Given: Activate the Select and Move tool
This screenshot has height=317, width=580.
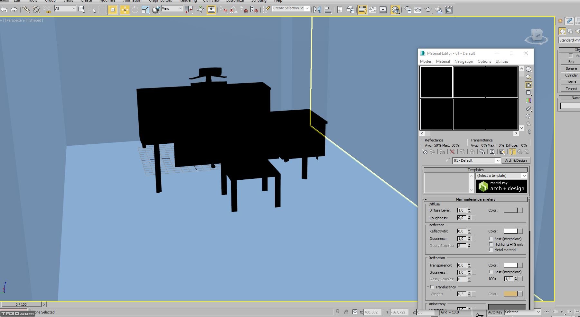Looking at the screenshot, I should pos(125,10).
